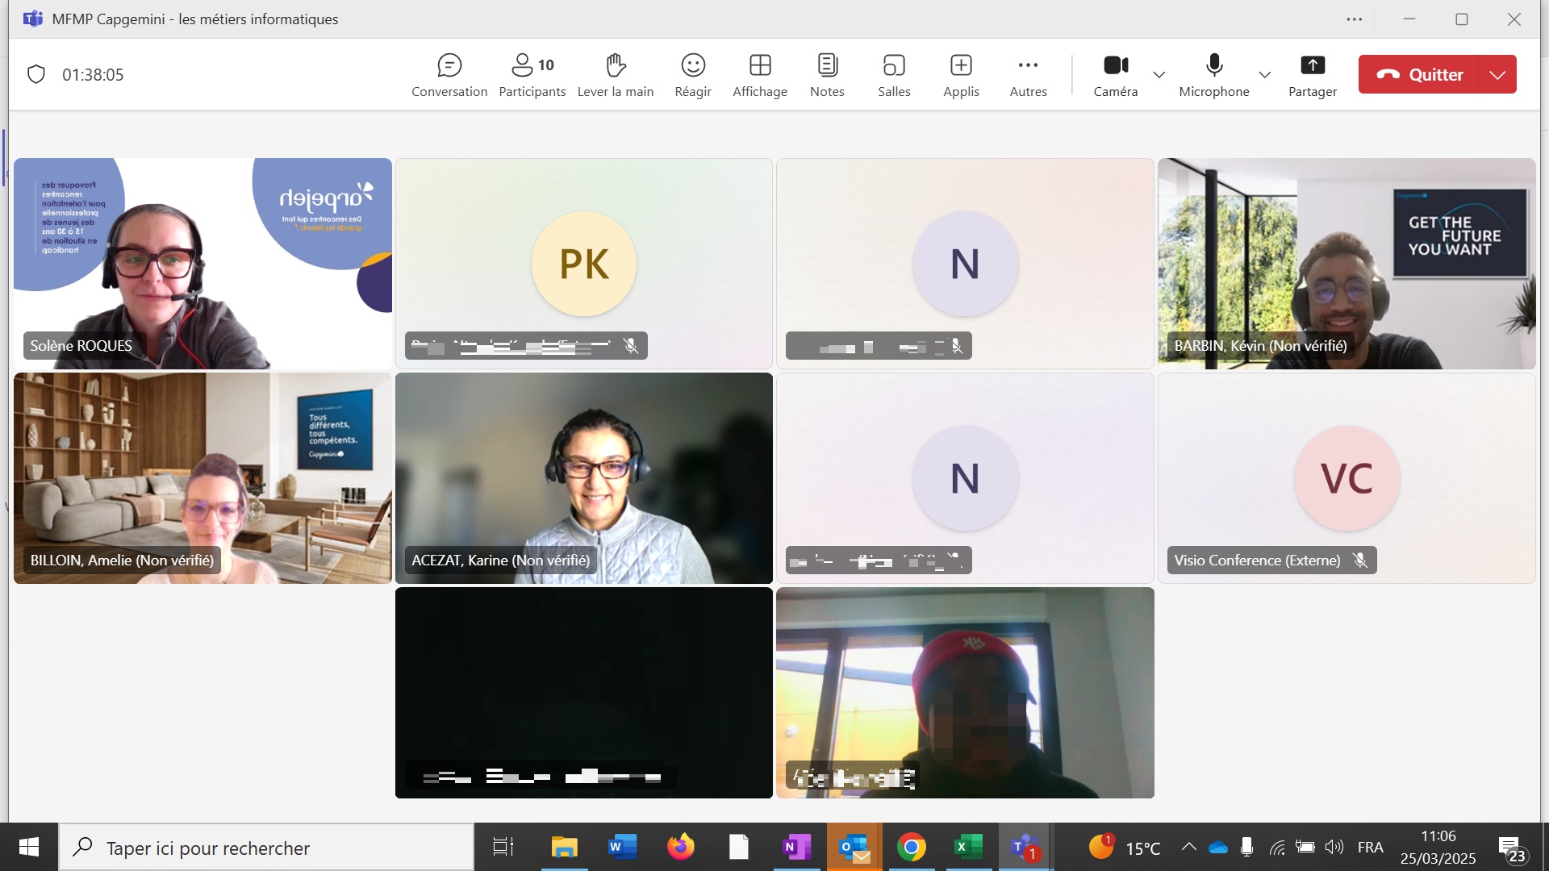Image resolution: width=1549 pixels, height=871 pixels.
Task: Show the Participants list
Action: tap(532, 75)
